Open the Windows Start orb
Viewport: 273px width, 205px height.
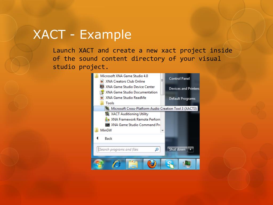98,164
